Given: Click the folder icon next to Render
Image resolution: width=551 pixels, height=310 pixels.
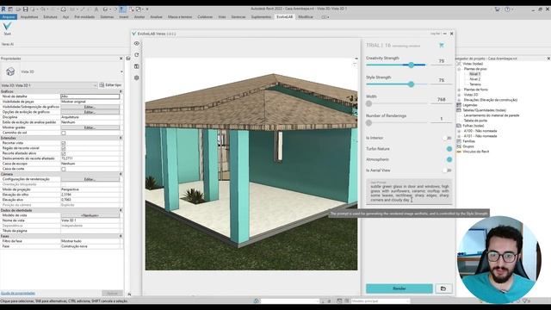Looking at the screenshot, I should pyautogui.click(x=443, y=288).
